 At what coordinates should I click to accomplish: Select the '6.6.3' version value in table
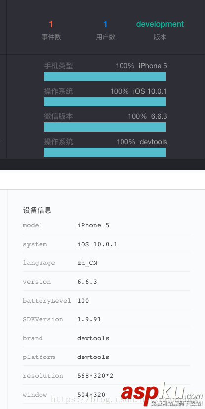click(87, 282)
